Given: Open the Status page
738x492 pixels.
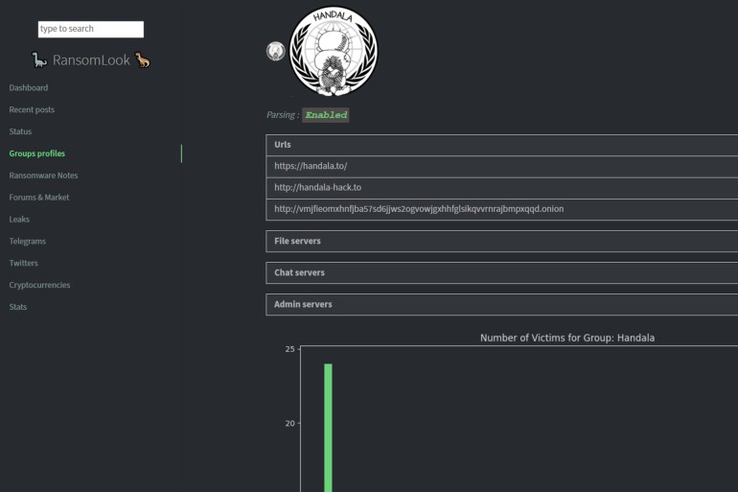Looking at the screenshot, I should tap(20, 131).
